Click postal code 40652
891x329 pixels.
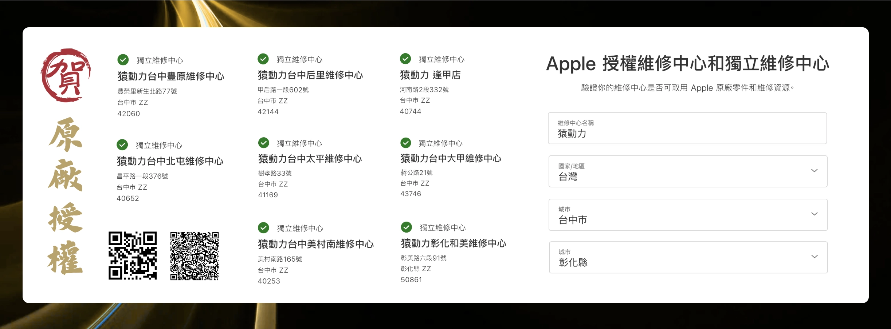(128, 198)
